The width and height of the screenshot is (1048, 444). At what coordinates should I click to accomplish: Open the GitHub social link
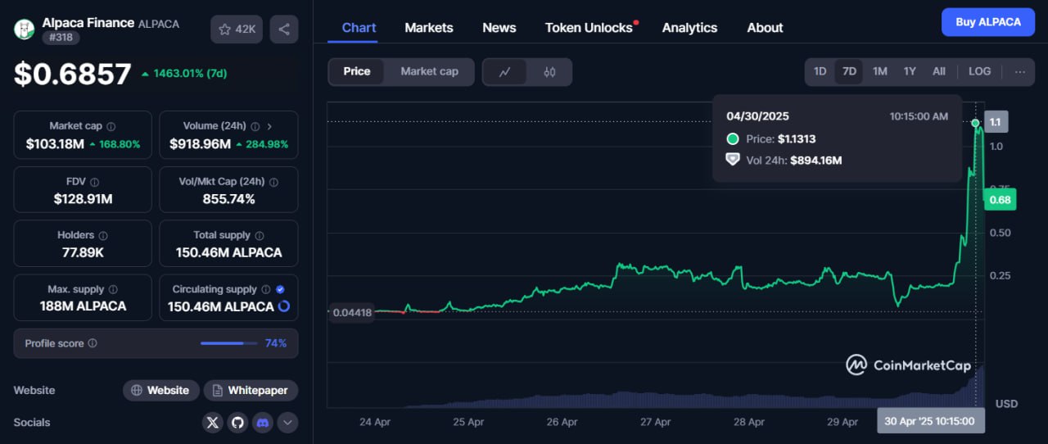[237, 423]
